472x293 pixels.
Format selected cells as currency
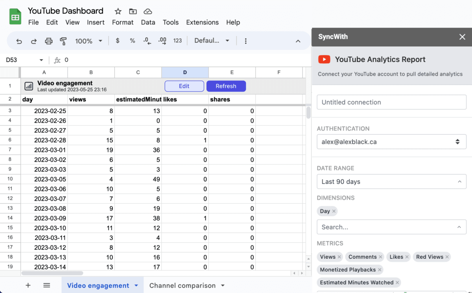[118, 40]
